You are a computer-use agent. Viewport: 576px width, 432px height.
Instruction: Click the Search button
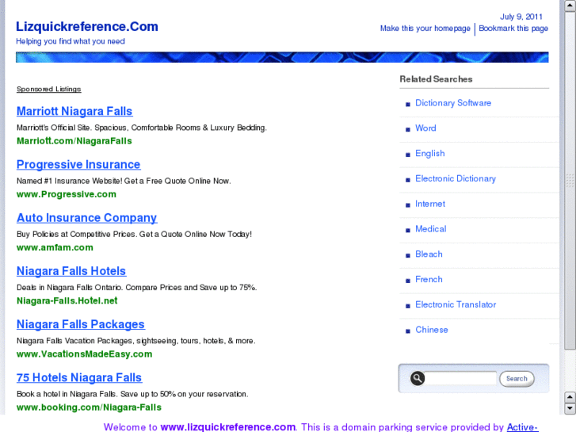pos(517,379)
